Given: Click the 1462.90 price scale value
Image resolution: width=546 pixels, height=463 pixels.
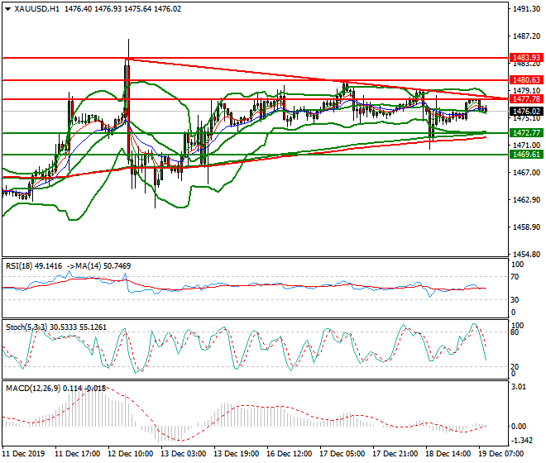Looking at the screenshot, I should click(x=526, y=200).
